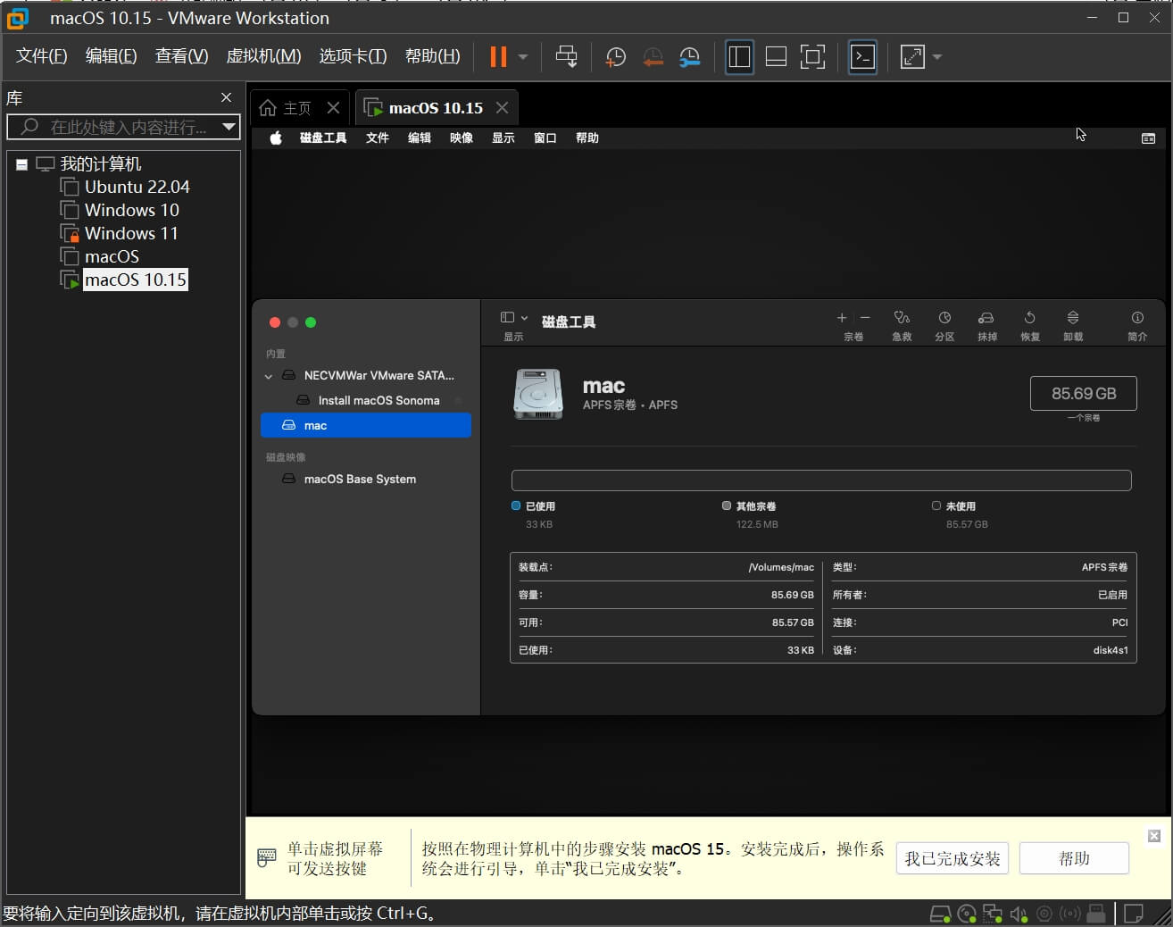Select macOS Base System disk image
This screenshot has width=1173, height=927.
366,479
